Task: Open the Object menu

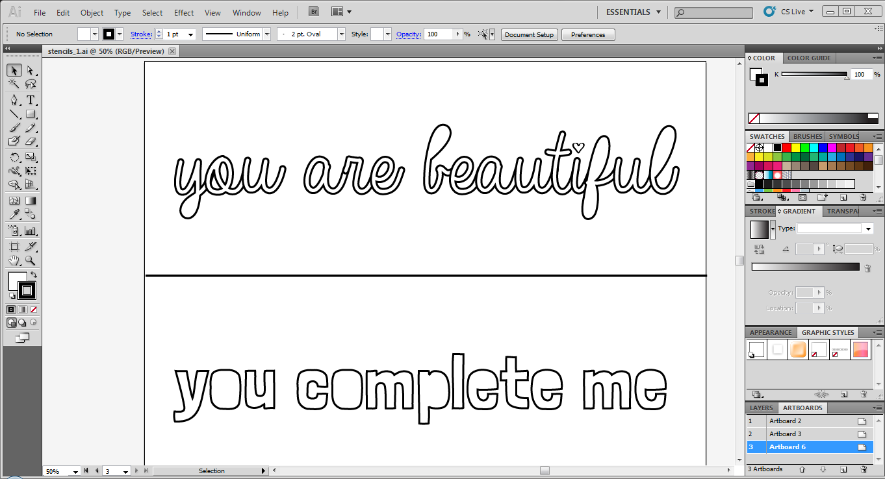Action: (92, 12)
